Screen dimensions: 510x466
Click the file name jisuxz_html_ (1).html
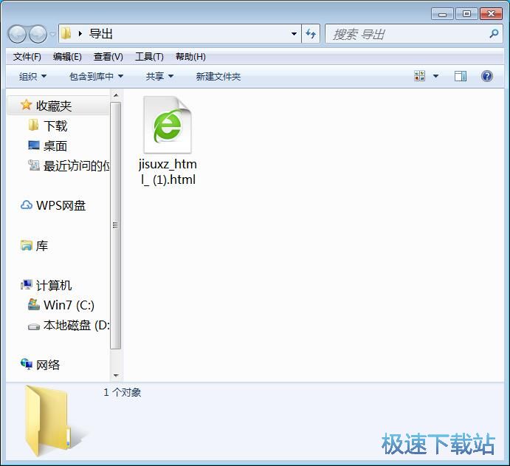click(x=168, y=172)
